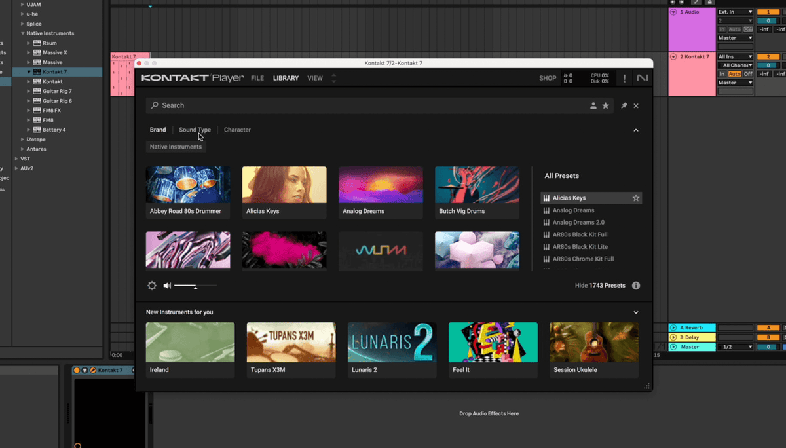The height and width of the screenshot is (448, 786).
Task: Open the All Ins input dropdown on Kontakt 7 track
Action: pyautogui.click(x=736, y=57)
